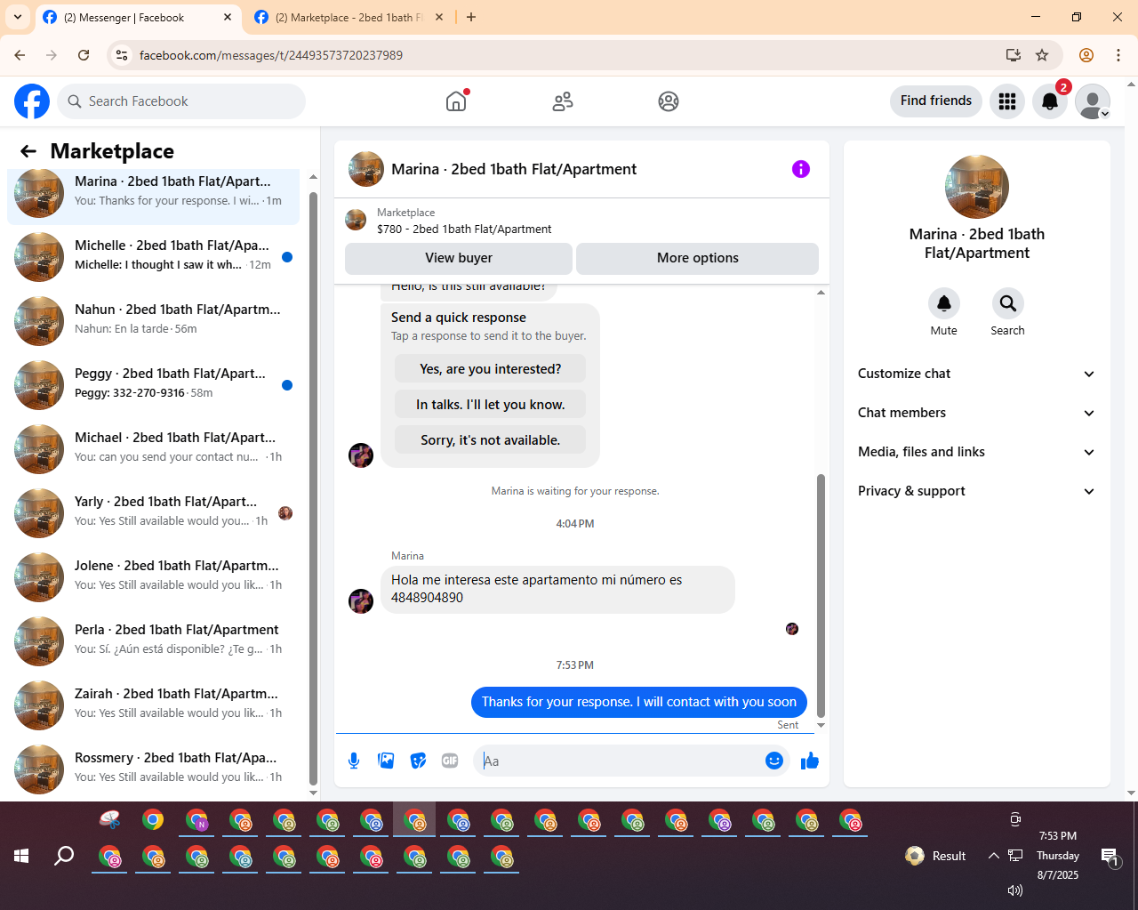Screen dimensions: 1138x910
Task: Click the Find friends button
Action: pos(936,101)
